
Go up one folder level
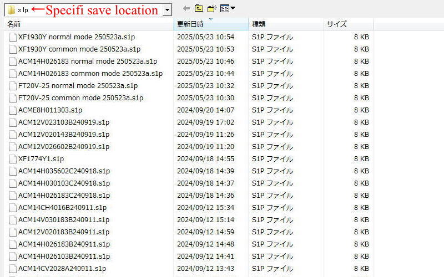tap(199, 8)
